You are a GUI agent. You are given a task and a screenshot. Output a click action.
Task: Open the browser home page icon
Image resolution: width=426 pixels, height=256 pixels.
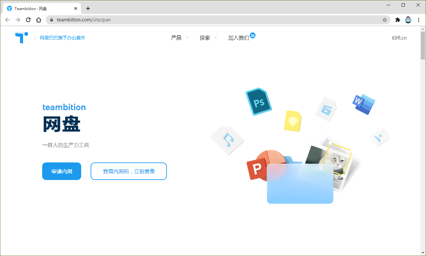pos(39,20)
